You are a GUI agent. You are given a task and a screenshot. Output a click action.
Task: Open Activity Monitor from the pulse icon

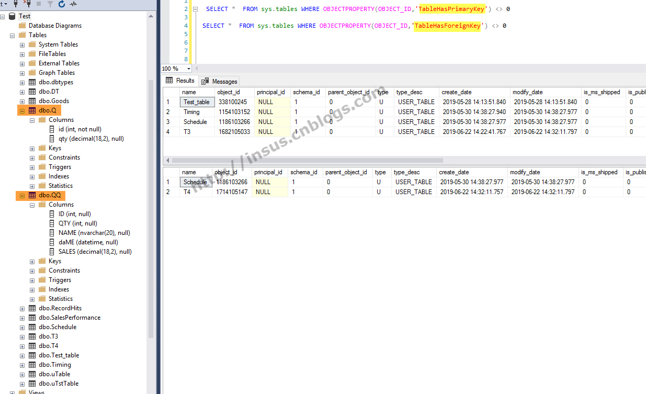click(x=73, y=4)
